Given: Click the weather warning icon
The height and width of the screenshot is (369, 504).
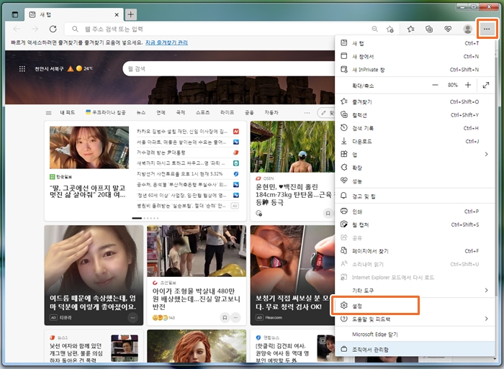Looking at the screenshot, I should tap(71, 69).
